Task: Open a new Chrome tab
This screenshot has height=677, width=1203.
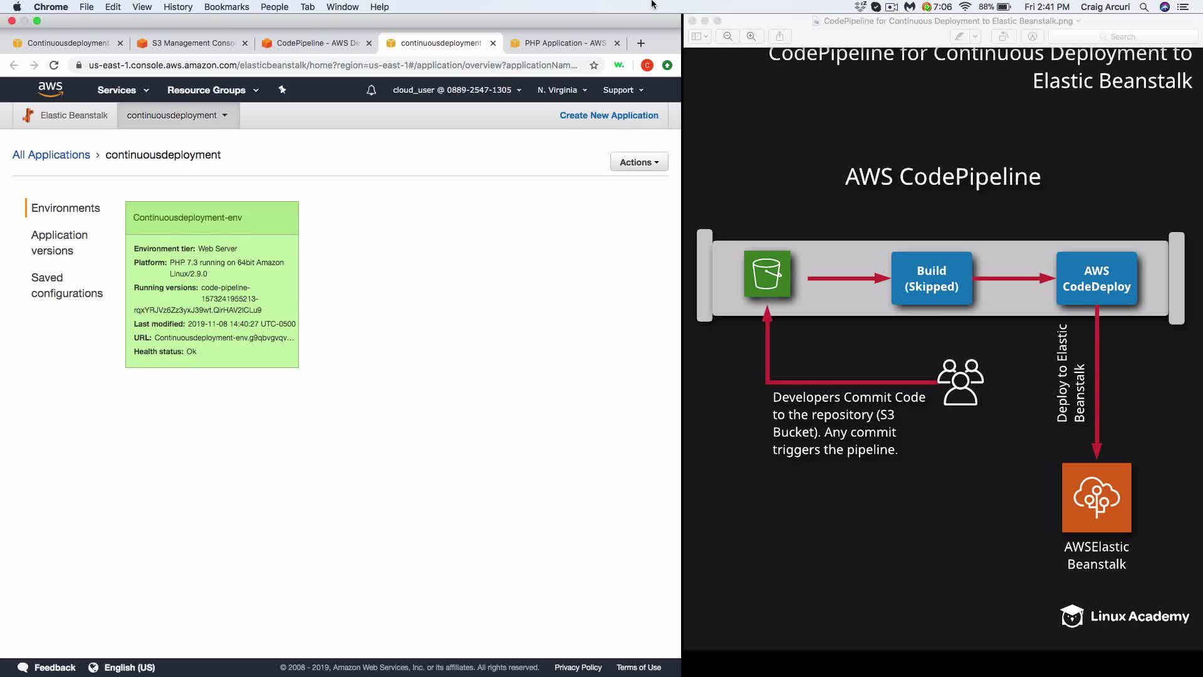Action: (x=640, y=43)
